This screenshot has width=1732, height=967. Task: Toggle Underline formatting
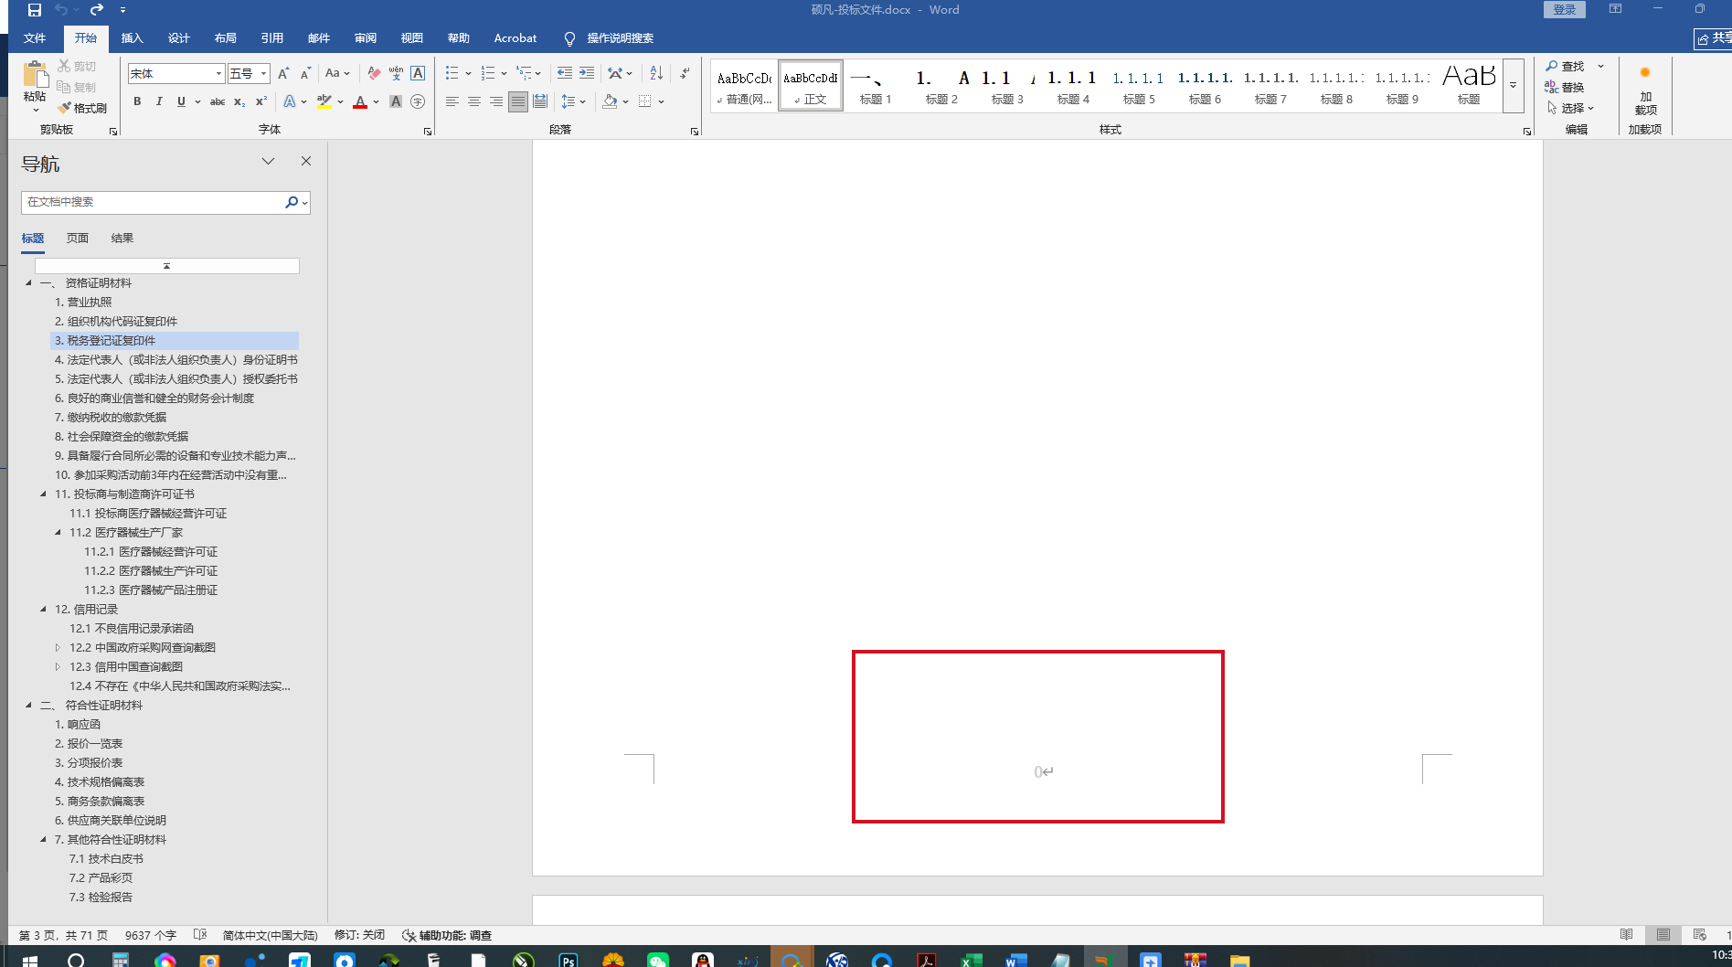181,101
